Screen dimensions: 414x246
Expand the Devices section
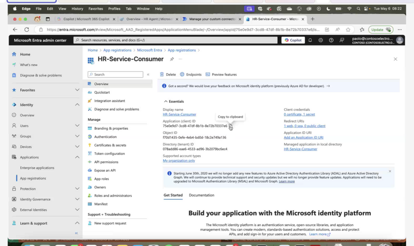click(77, 147)
